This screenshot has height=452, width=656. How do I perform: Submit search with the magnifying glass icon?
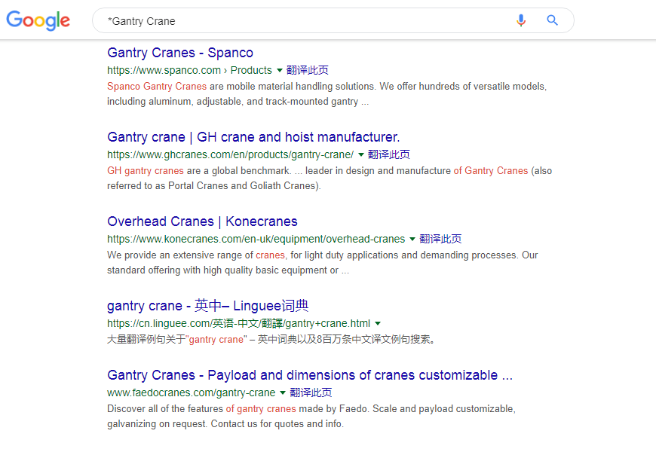tap(552, 20)
